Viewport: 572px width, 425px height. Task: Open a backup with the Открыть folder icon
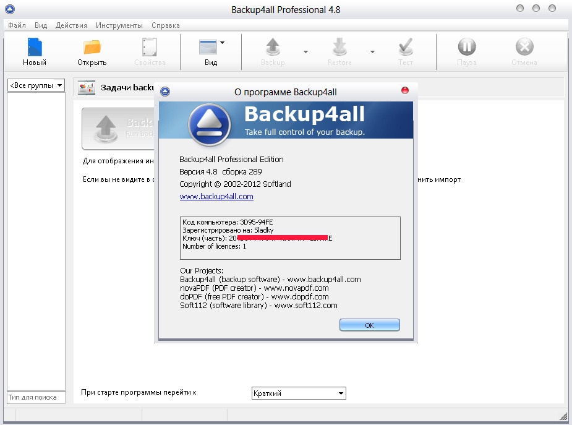coord(92,48)
